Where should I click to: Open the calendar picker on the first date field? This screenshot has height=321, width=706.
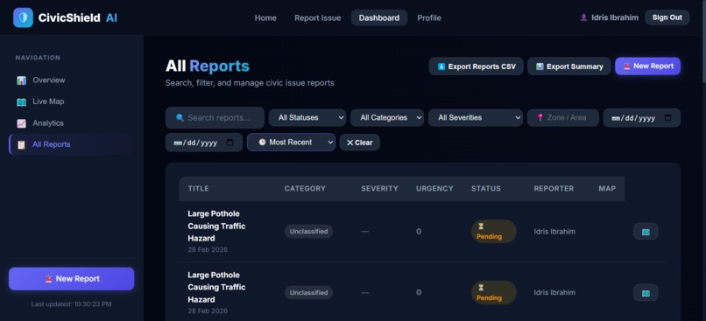point(667,118)
